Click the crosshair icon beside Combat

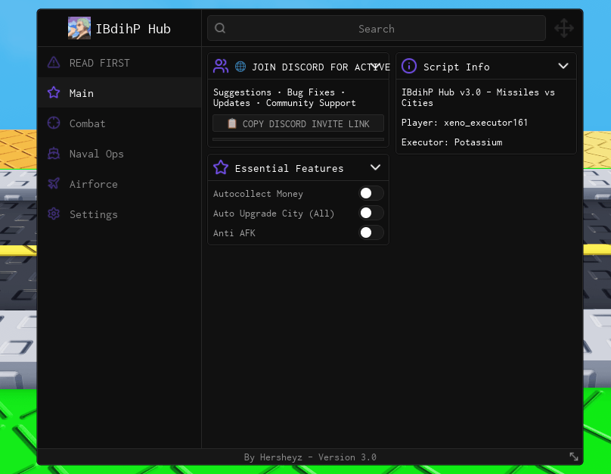pyautogui.click(x=54, y=123)
